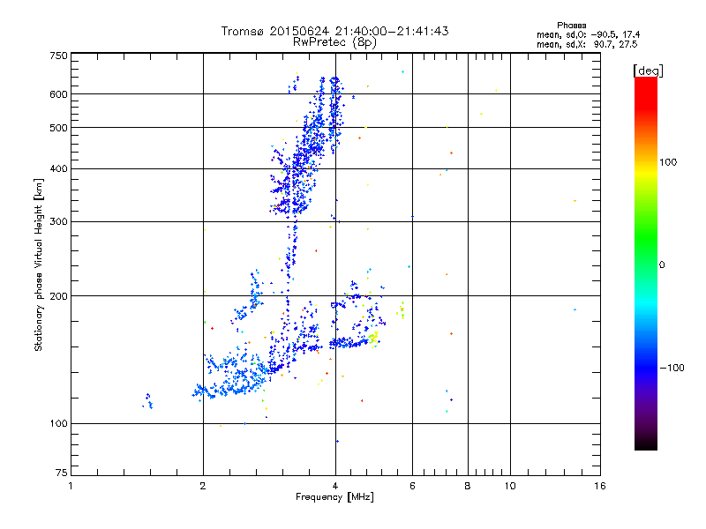Click the "Phases" header text
This screenshot has width=706, height=529.
[x=571, y=26]
